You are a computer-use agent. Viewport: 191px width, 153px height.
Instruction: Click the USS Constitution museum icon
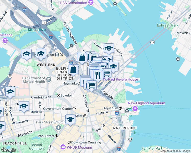(x=91, y=3)
